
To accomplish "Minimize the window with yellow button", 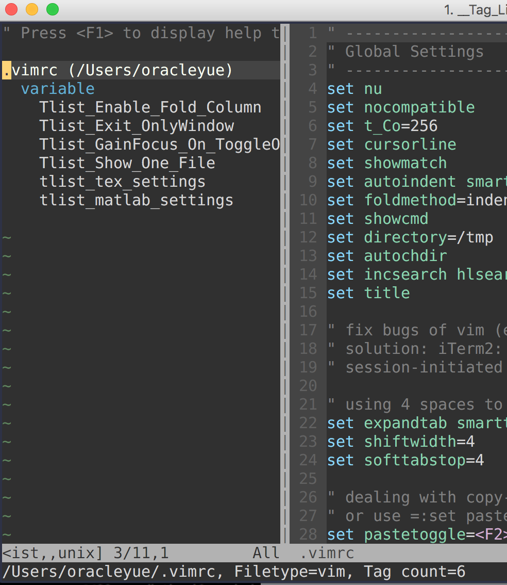I will point(32,9).
